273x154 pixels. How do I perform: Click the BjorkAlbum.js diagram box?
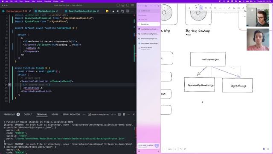[237, 85]
